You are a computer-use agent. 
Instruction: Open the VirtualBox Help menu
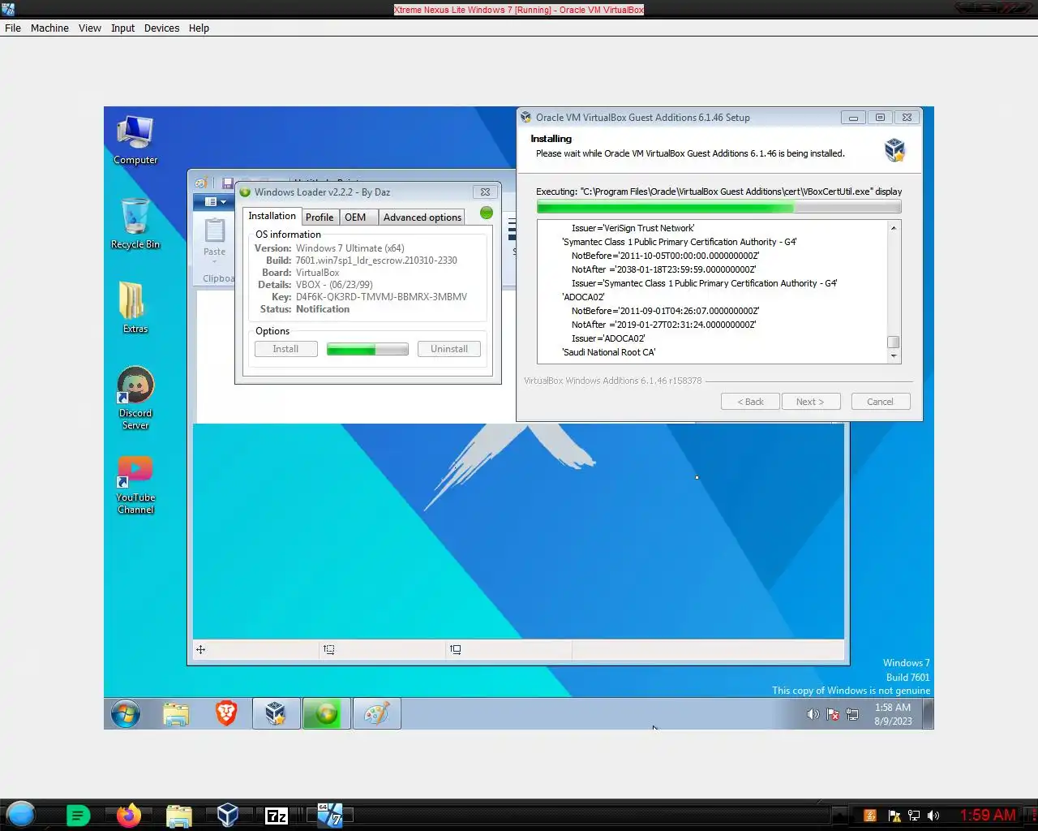pos(199,28)
